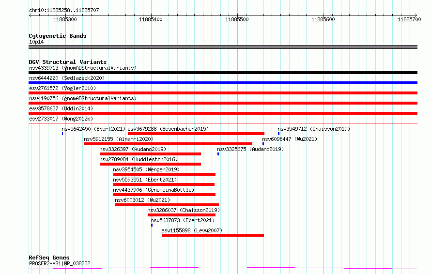Click ruler position 11885500
This screenshot has height=274, width=431.
[237, 19]
